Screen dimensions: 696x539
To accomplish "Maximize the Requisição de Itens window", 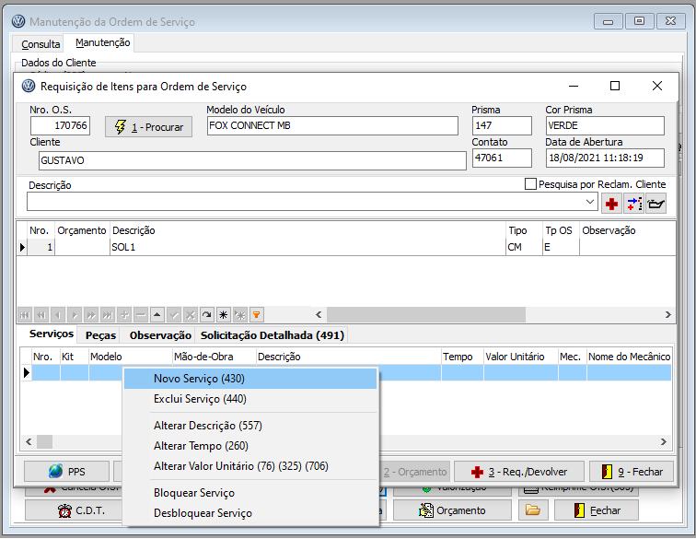I will 615,86.
